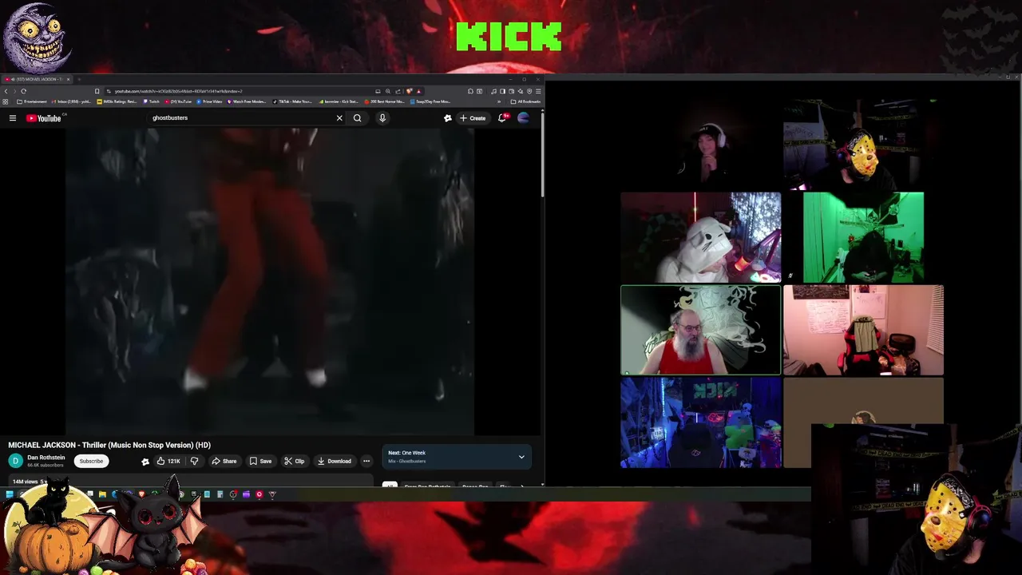The width and height of the screenshot is (1022, 575).
Task: Select the red gaming chair participant tile
Action: pyautogui.click(x=863, y=330)
